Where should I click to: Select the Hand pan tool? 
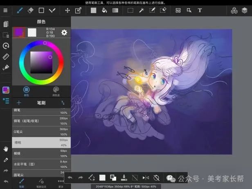tap(6, 149)
